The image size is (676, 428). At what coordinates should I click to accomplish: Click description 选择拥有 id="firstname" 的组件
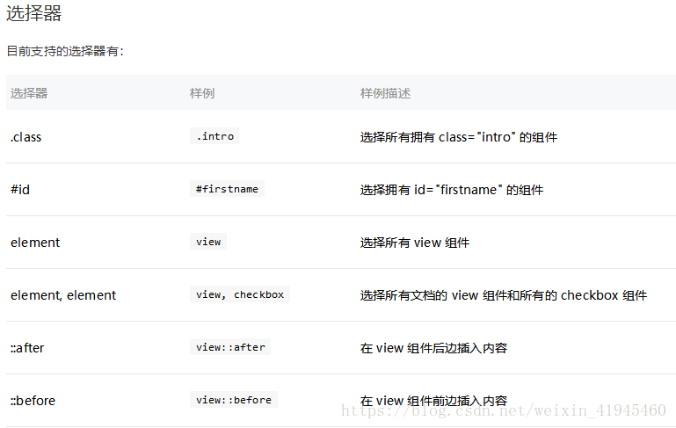pos(451,190)
